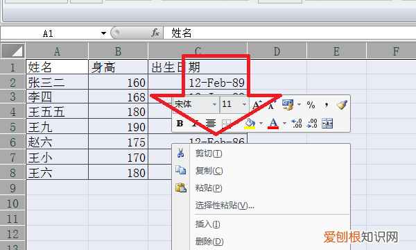Image resolution: width=416 pixels, height=250 pixels.
Task: Click cell containing 王五五
Action: (57, 111)
